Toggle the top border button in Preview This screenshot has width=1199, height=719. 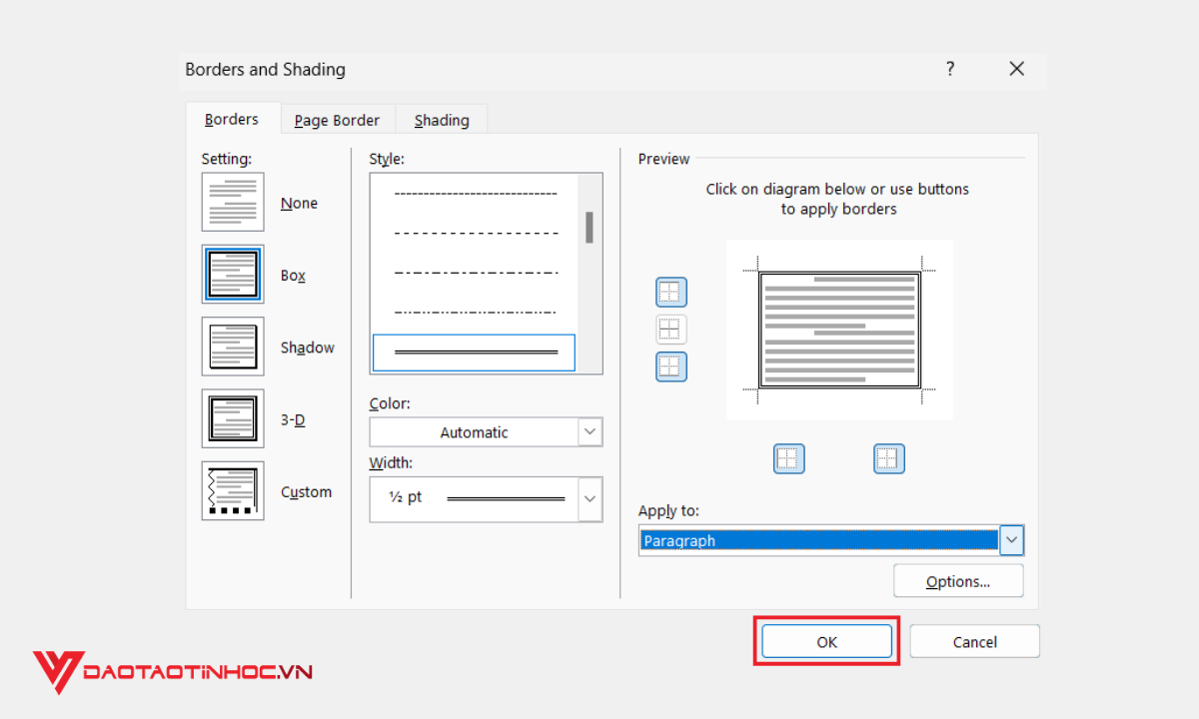(671, 293)
